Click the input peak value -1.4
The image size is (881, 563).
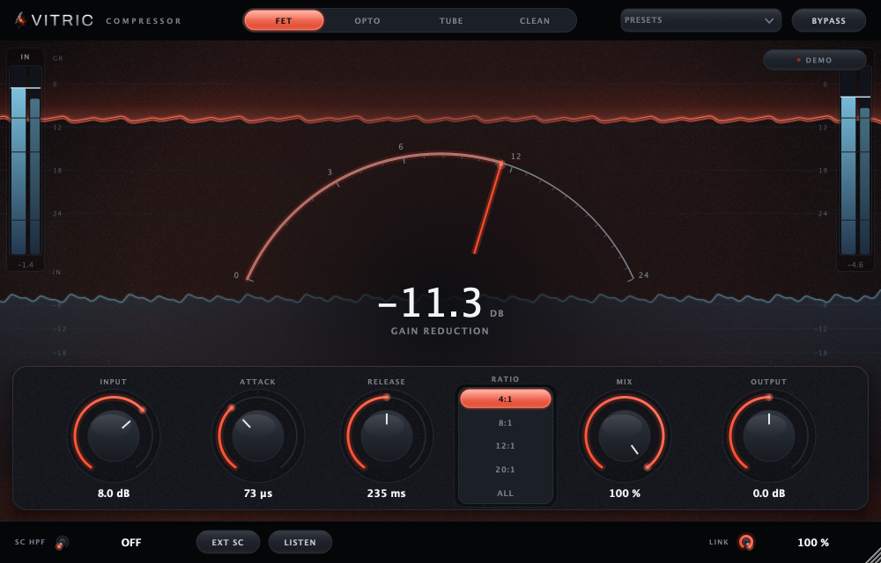[x=26, y=265]
